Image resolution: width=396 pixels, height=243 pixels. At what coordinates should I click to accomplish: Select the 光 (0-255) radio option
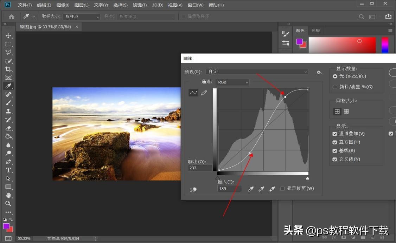[x=335, y=76]
